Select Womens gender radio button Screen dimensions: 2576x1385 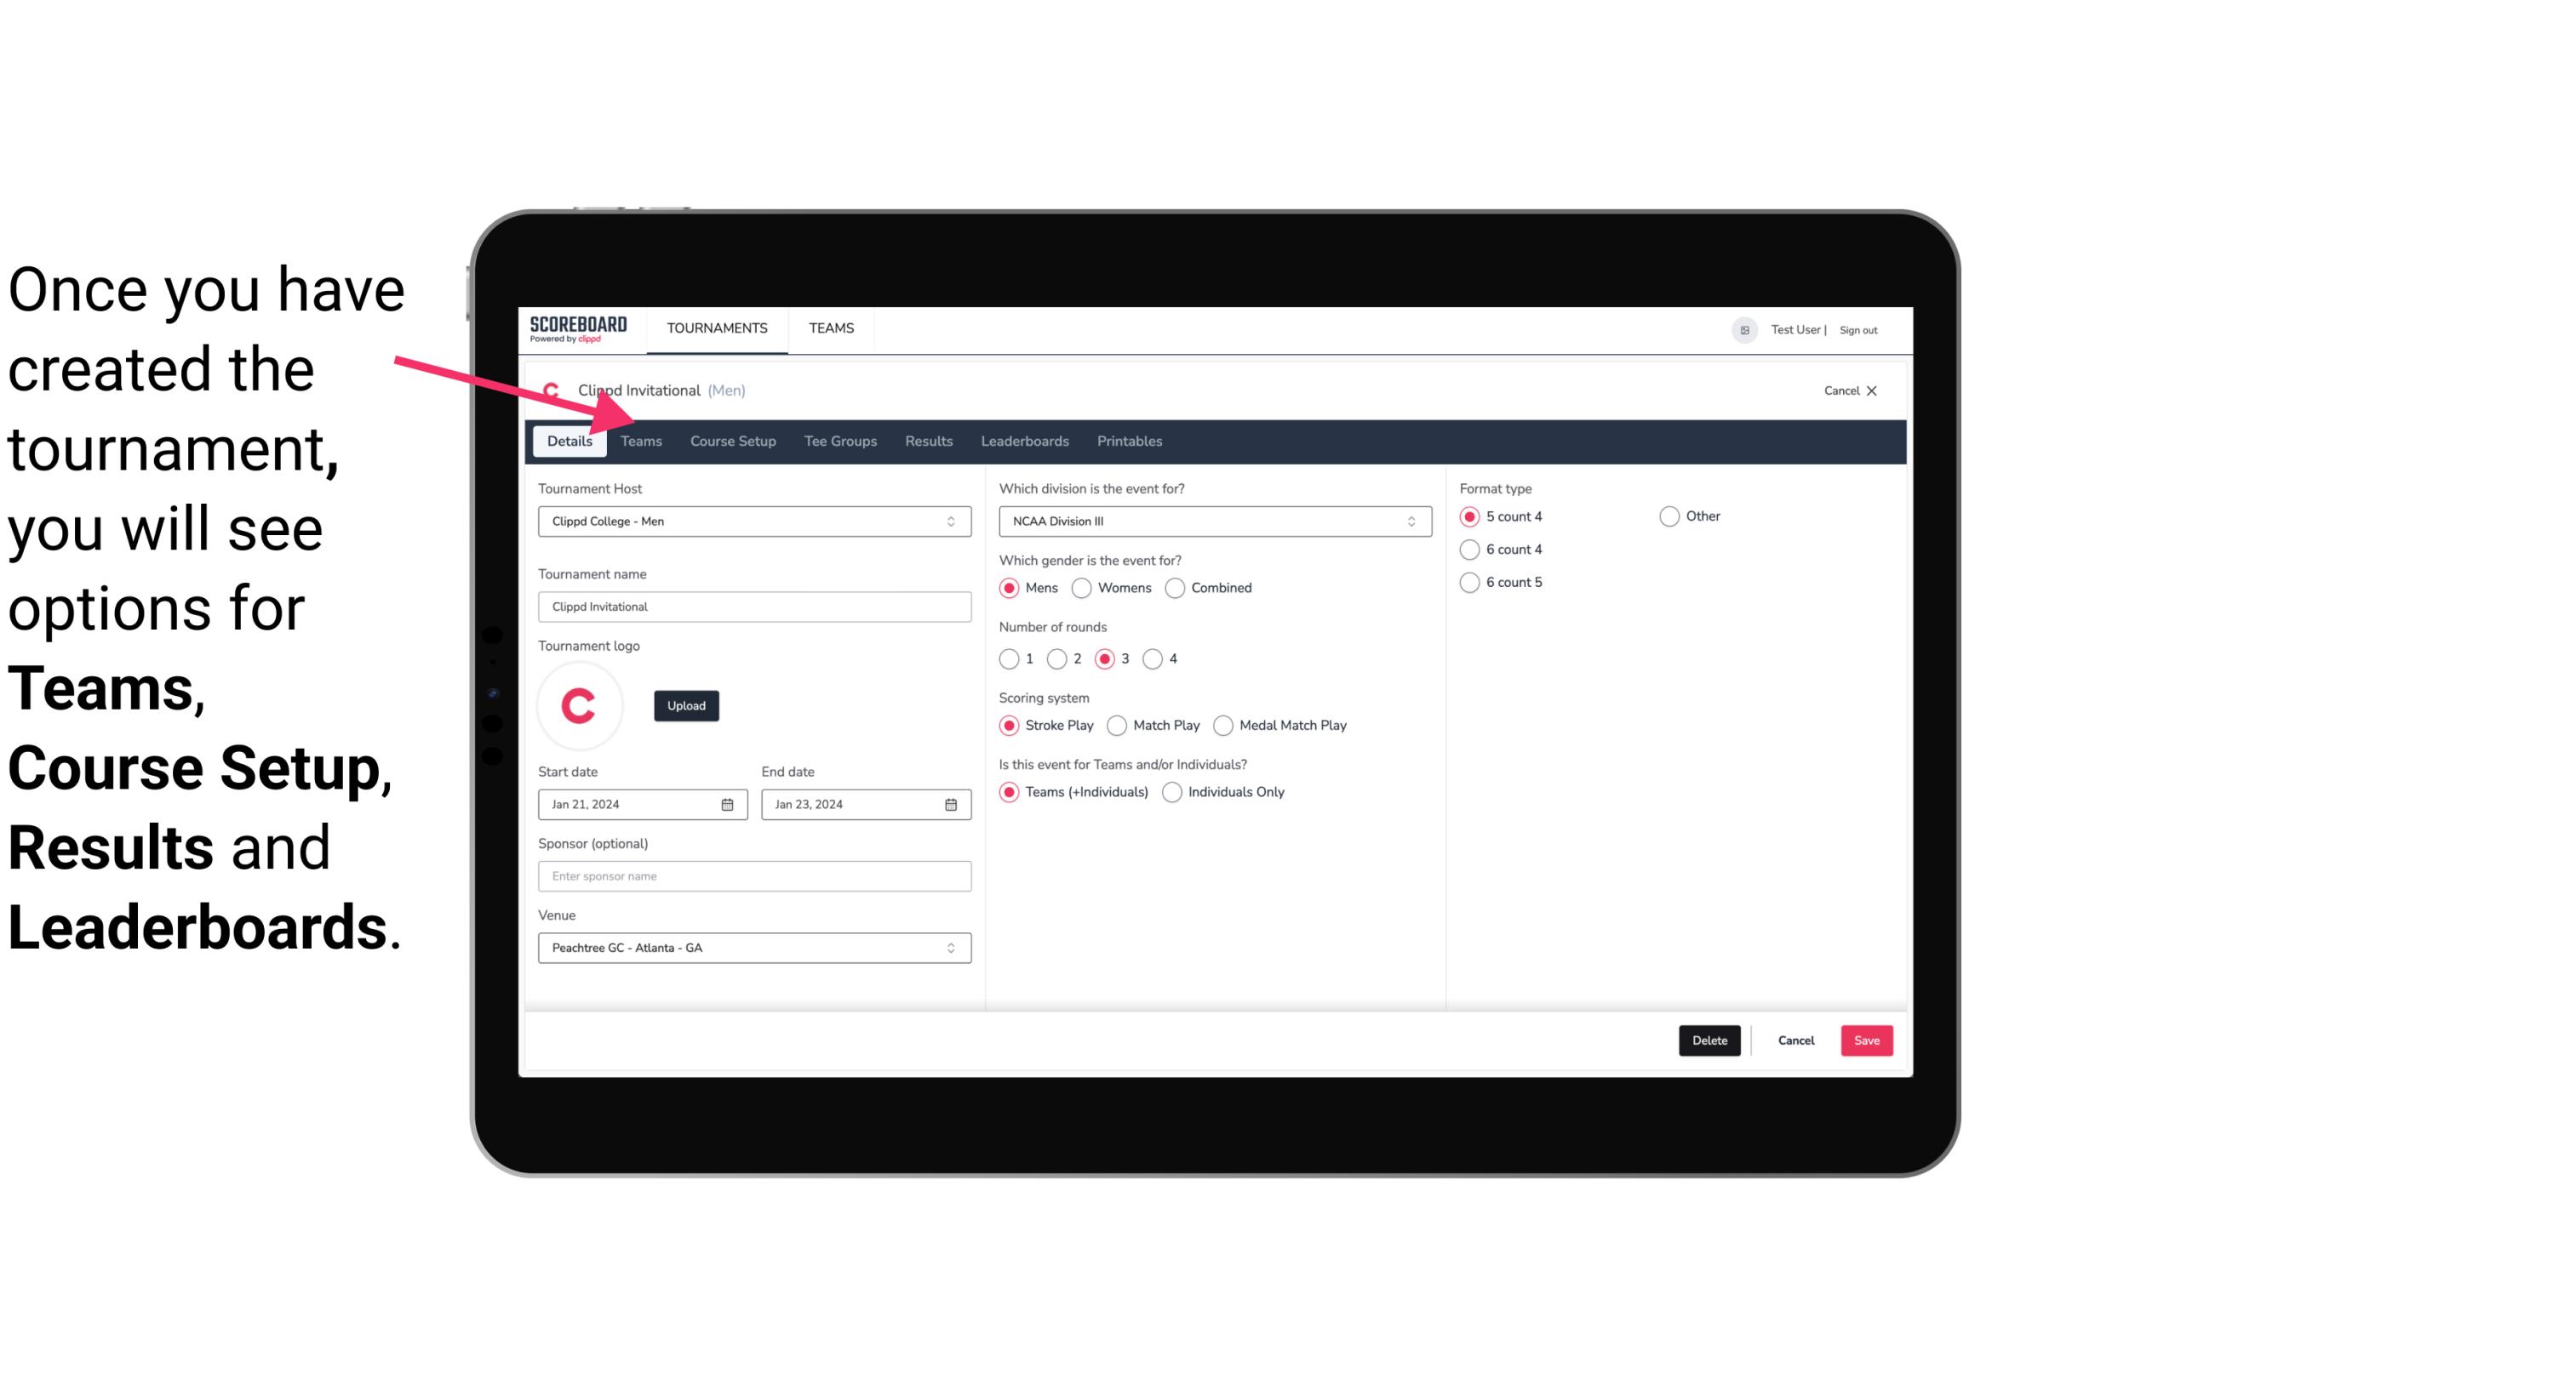coord(1082,587)
